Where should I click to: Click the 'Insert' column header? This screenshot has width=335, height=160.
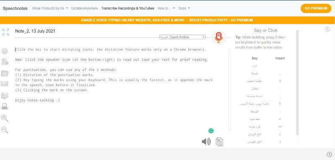tap(280, 58)
